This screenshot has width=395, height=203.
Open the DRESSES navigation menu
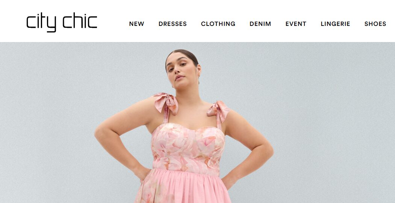point(173,24)
